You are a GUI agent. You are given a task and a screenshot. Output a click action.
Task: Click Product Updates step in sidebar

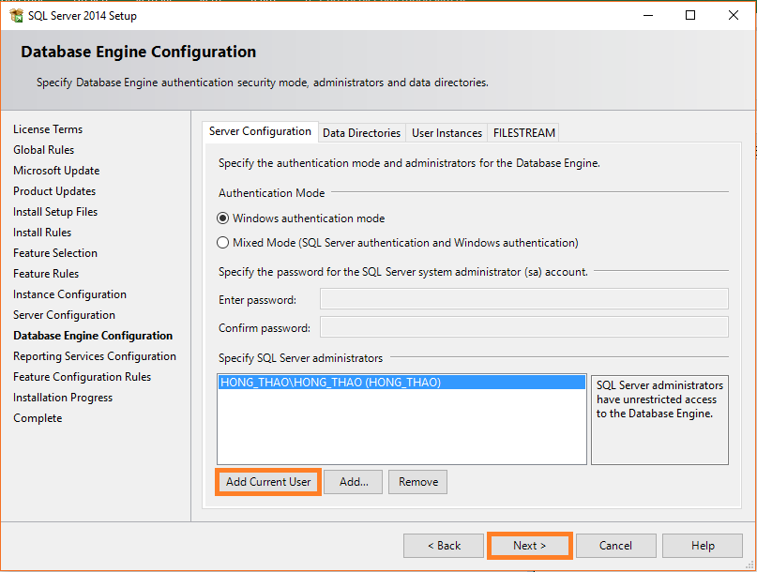pyautogui.click(x=54, y=191)
